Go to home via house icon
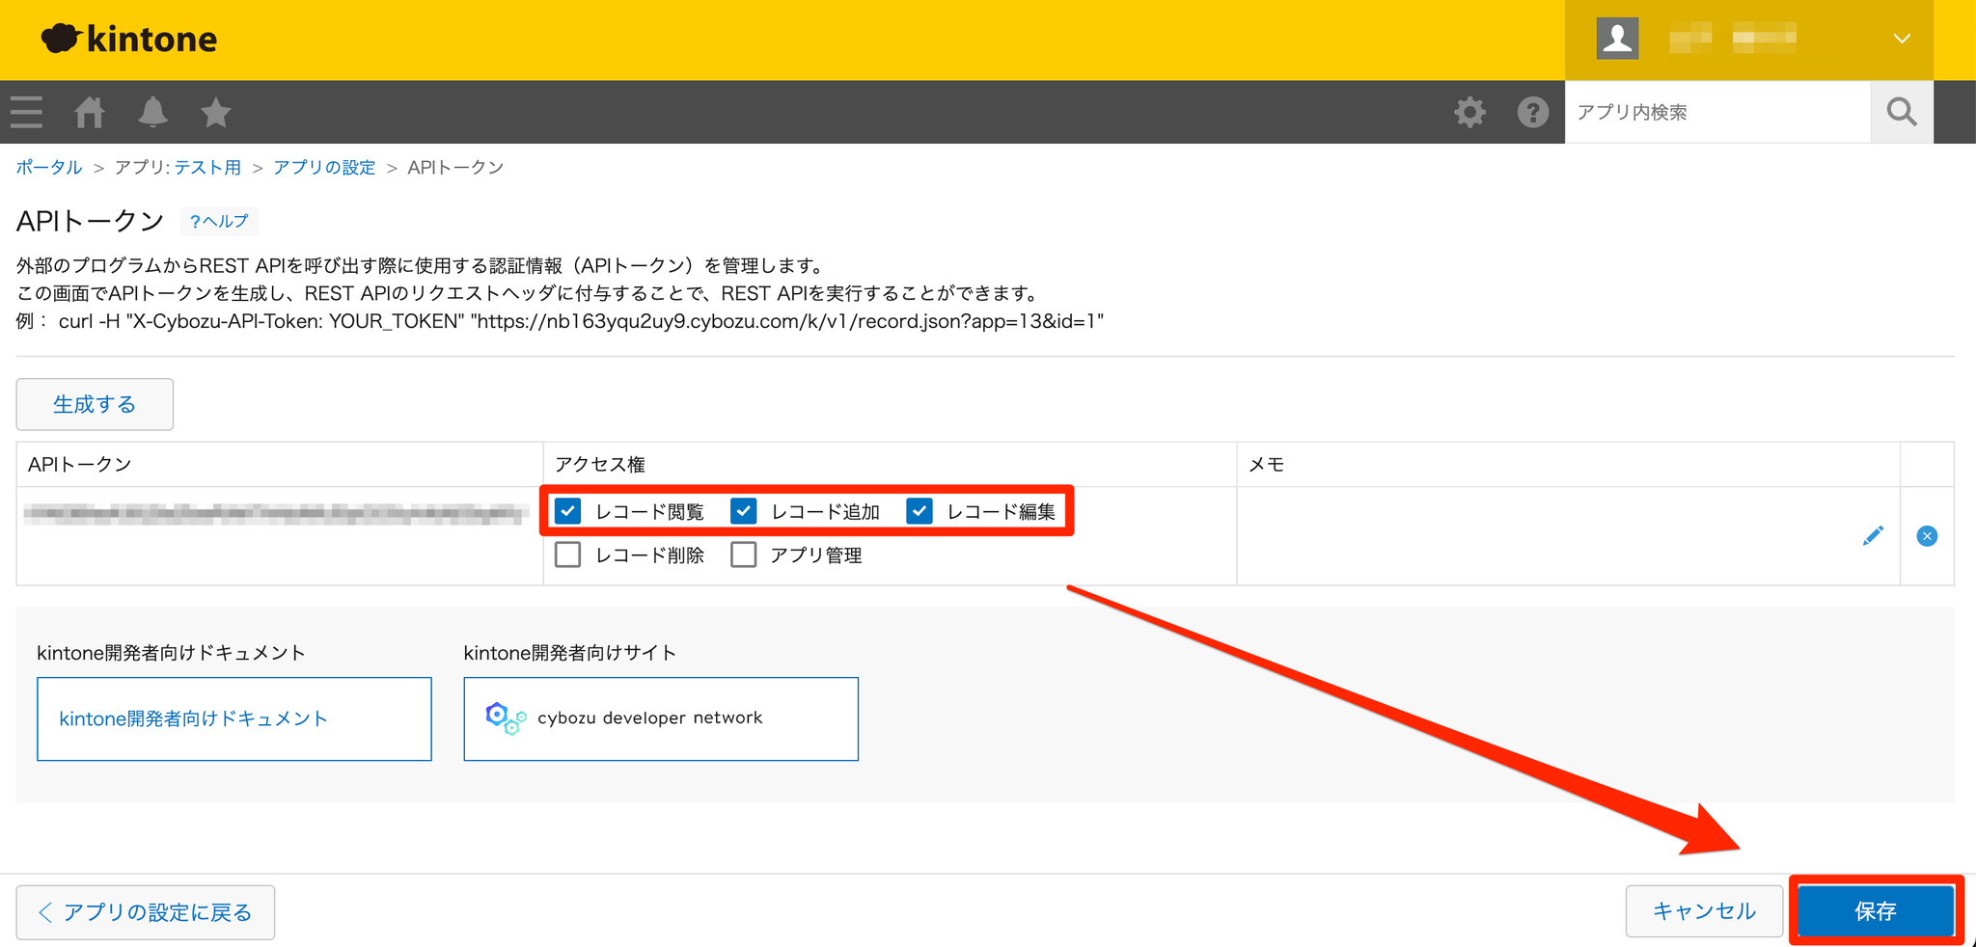Screen dimensions: 1976x947 [x=90, y=113]
